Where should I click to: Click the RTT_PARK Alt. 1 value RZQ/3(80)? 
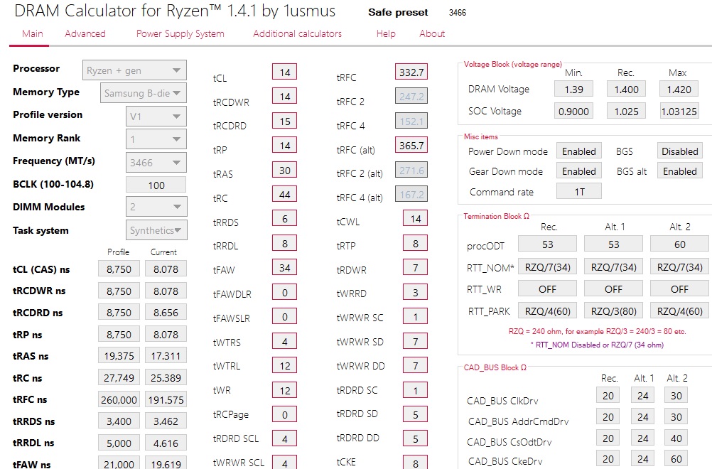click(x=613, y=311)
